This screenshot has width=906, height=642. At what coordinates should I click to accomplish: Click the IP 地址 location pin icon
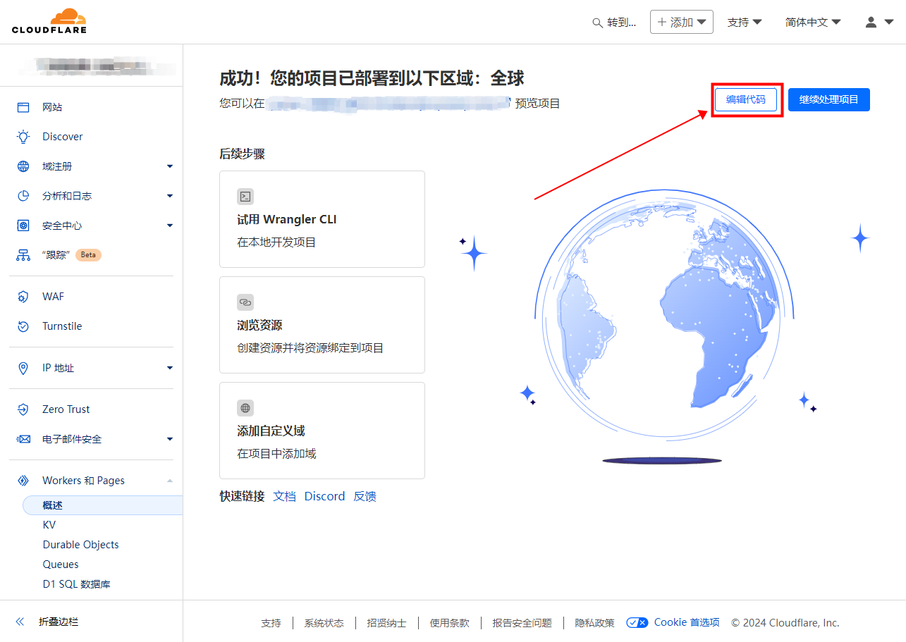coord(23,368)
